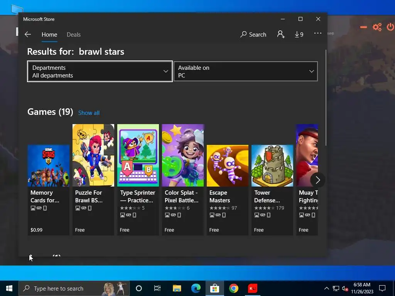Viewport: 395px width, 296px height.
Task: Click Type Sprinter rating stars
Action: point(132,208)
